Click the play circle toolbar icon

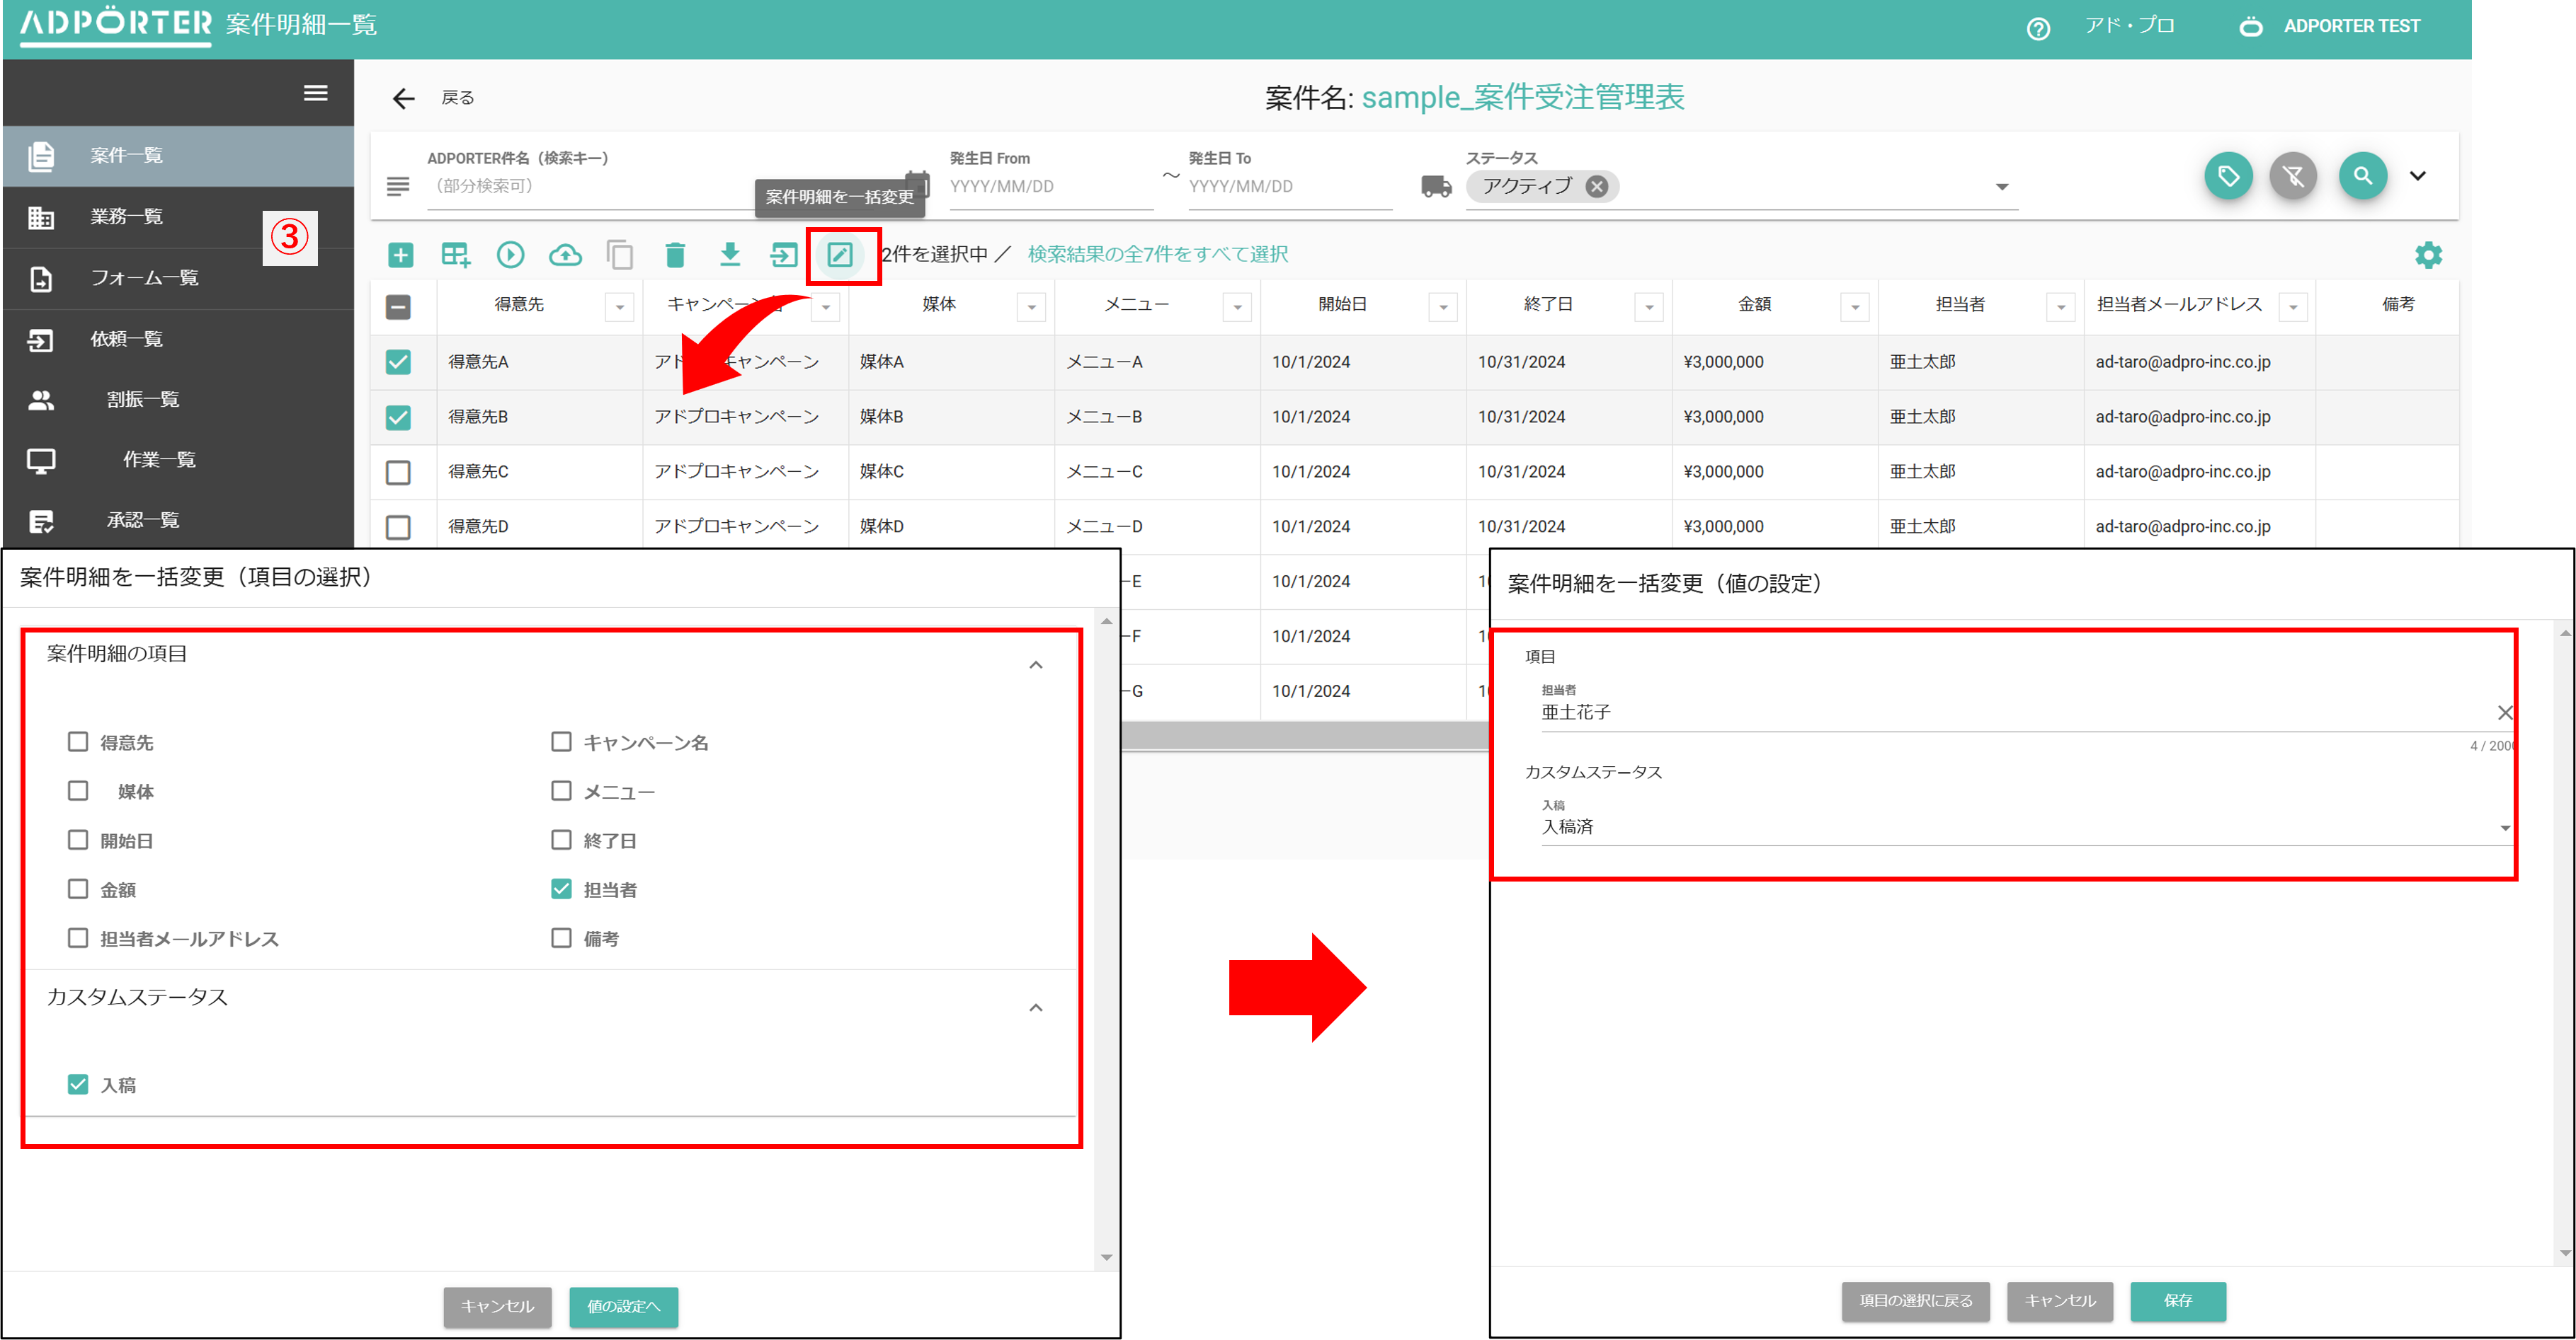pyautogui.click(x=510, y=255)
